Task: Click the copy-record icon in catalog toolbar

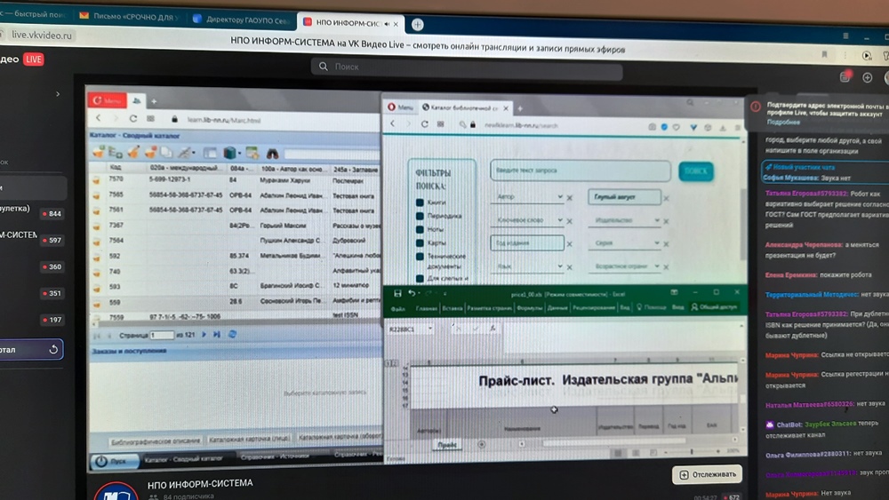Action: tap(166, 153)
